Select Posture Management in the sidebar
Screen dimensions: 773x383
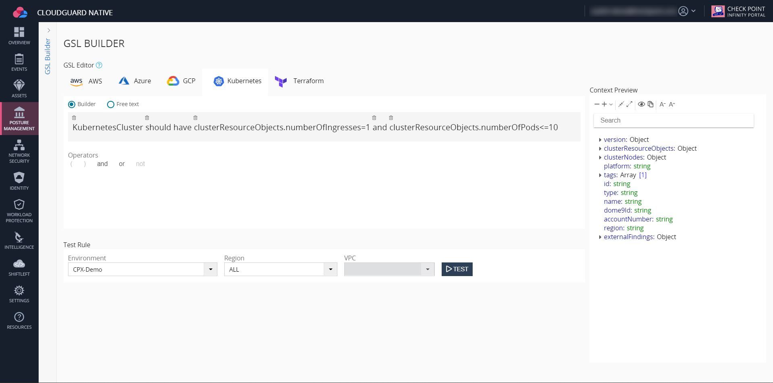point(19,119)
